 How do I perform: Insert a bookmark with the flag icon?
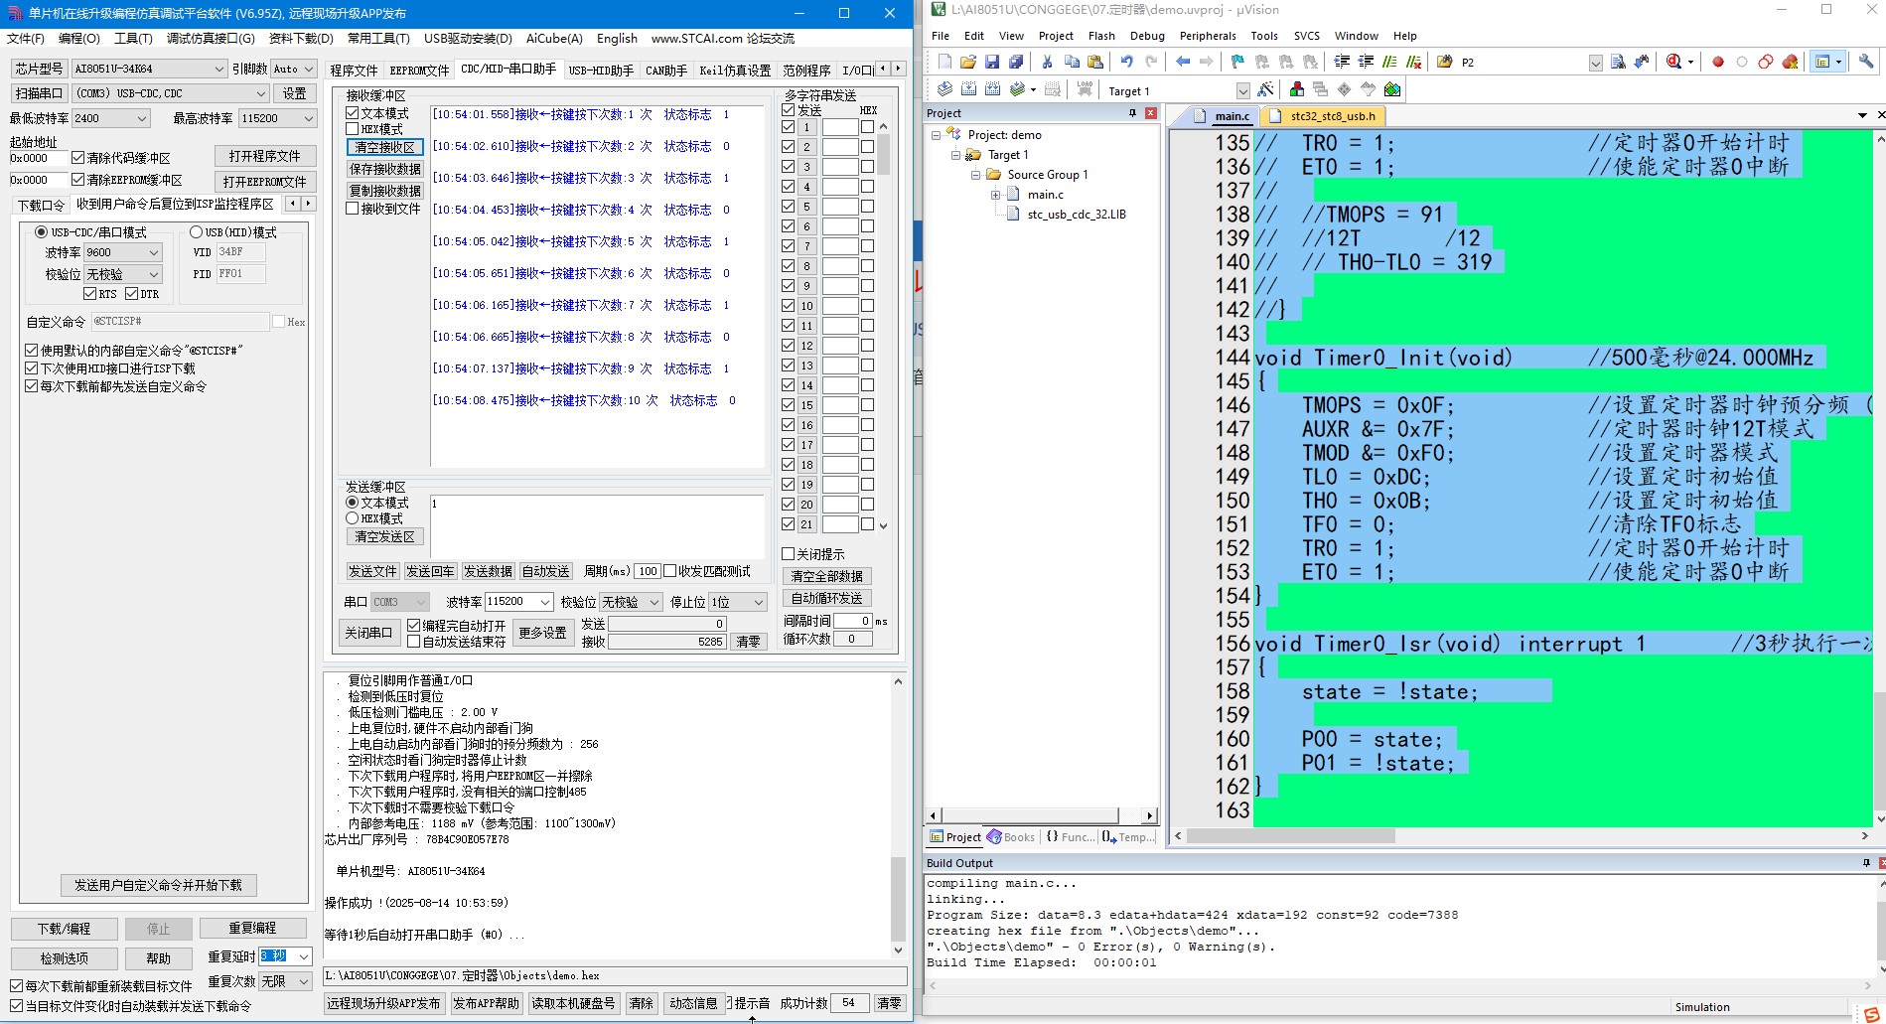(1237, 62)
